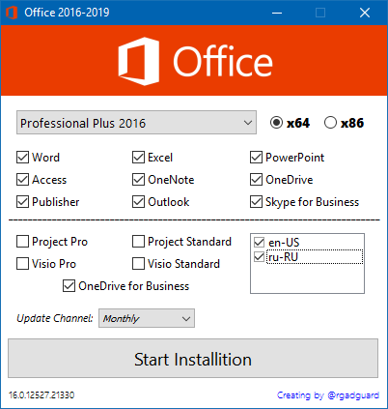Viewport: 388px width, 409px height.
Task: Uncheck the PowerPoint checkbox
Action: (x=256, y=158)
